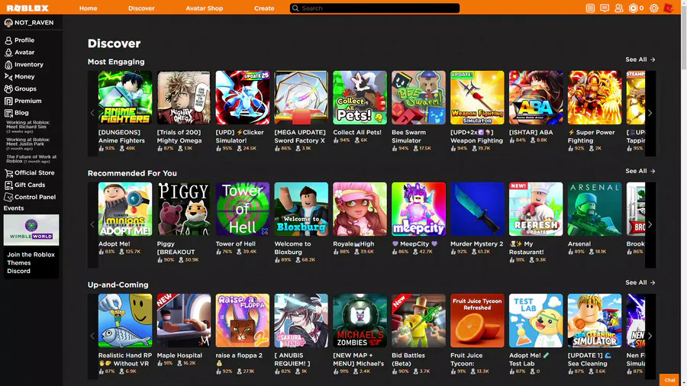Click the Maple Hospital game title
The height and width of the screenshot is (386, 687).
tap(179, 355)
